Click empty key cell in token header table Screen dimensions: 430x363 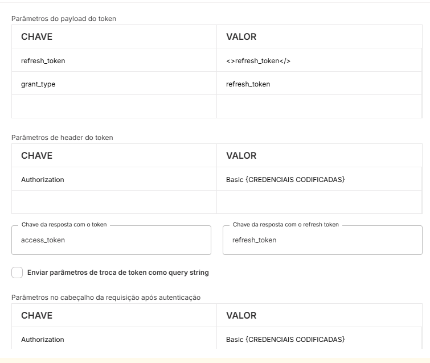(x=114, y=202)
